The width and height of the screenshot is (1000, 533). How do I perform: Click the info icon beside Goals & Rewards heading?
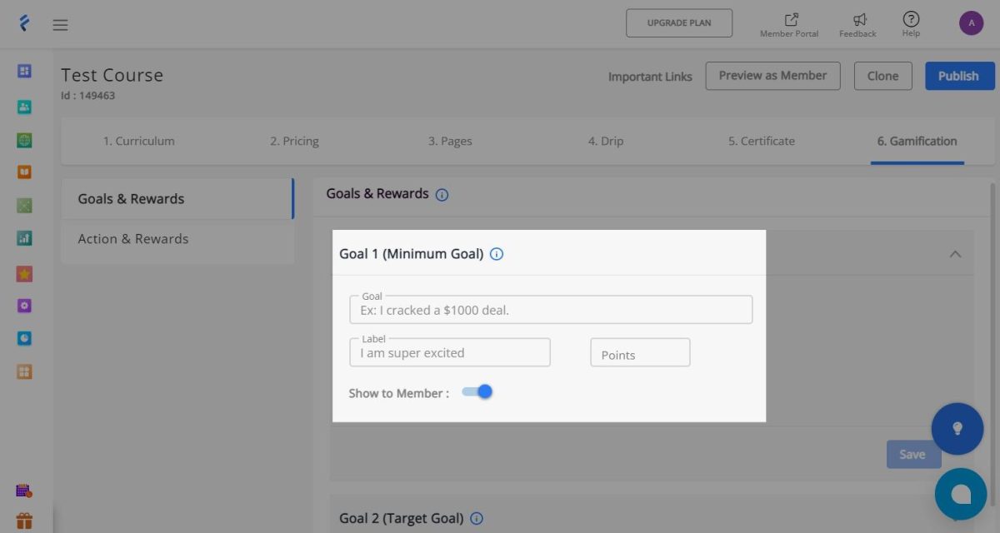(442, 195)
